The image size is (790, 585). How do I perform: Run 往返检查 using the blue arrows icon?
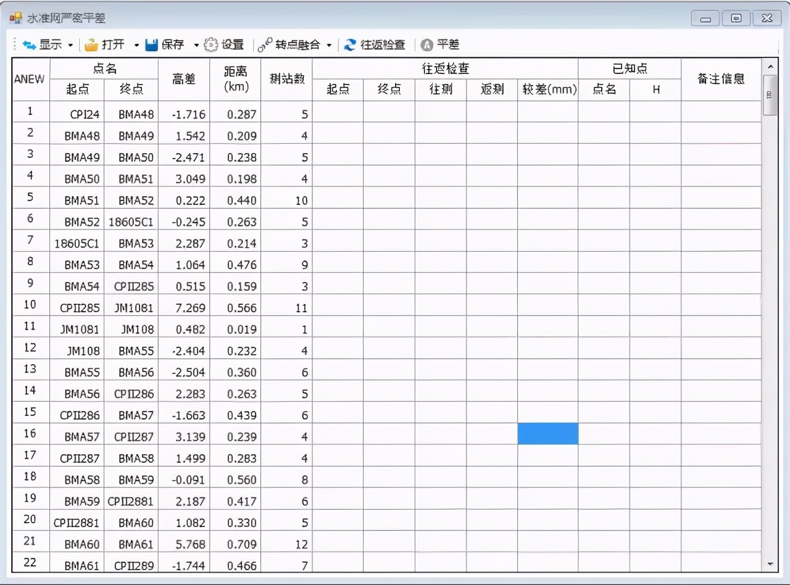coord(350,44)
